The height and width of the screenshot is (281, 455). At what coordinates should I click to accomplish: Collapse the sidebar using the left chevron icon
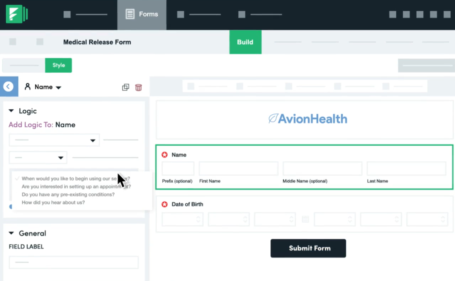[8, 86]
